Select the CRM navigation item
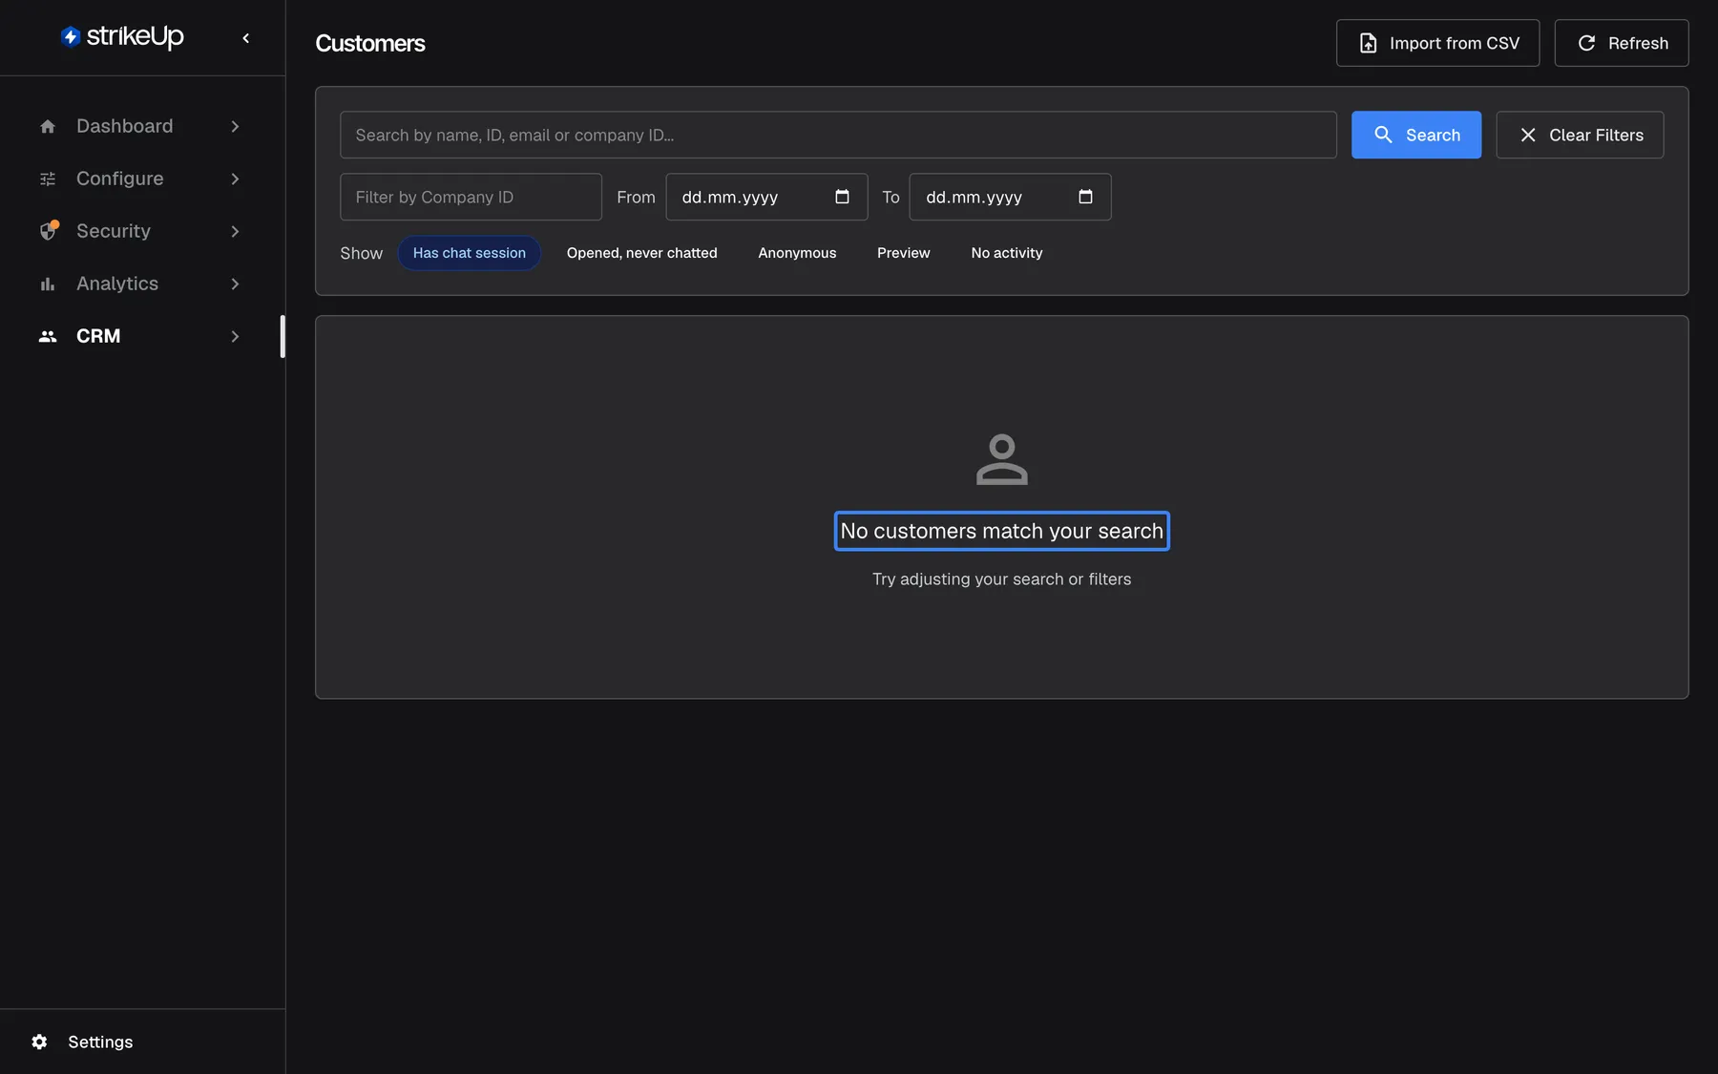The height and width of the screenshot is (1074, 1718). click(141, 336)
